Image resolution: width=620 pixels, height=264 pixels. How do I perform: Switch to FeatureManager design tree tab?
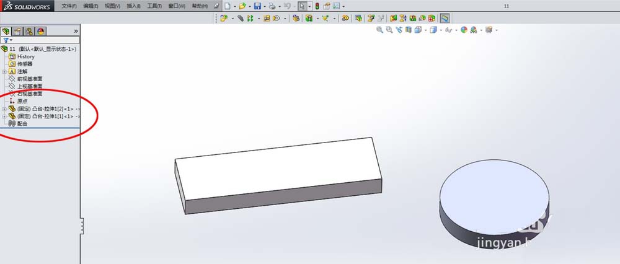[x=6, y=31]
